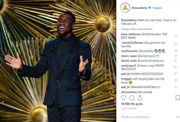Click the verified badge beside theacademy
This screenshot has width=180, height=122.
coord(150,8)
